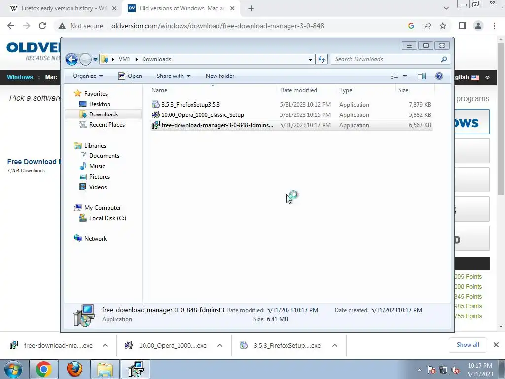
Task: Click the Downloads breadcrumb in address bar
Action: coord(156,59)
